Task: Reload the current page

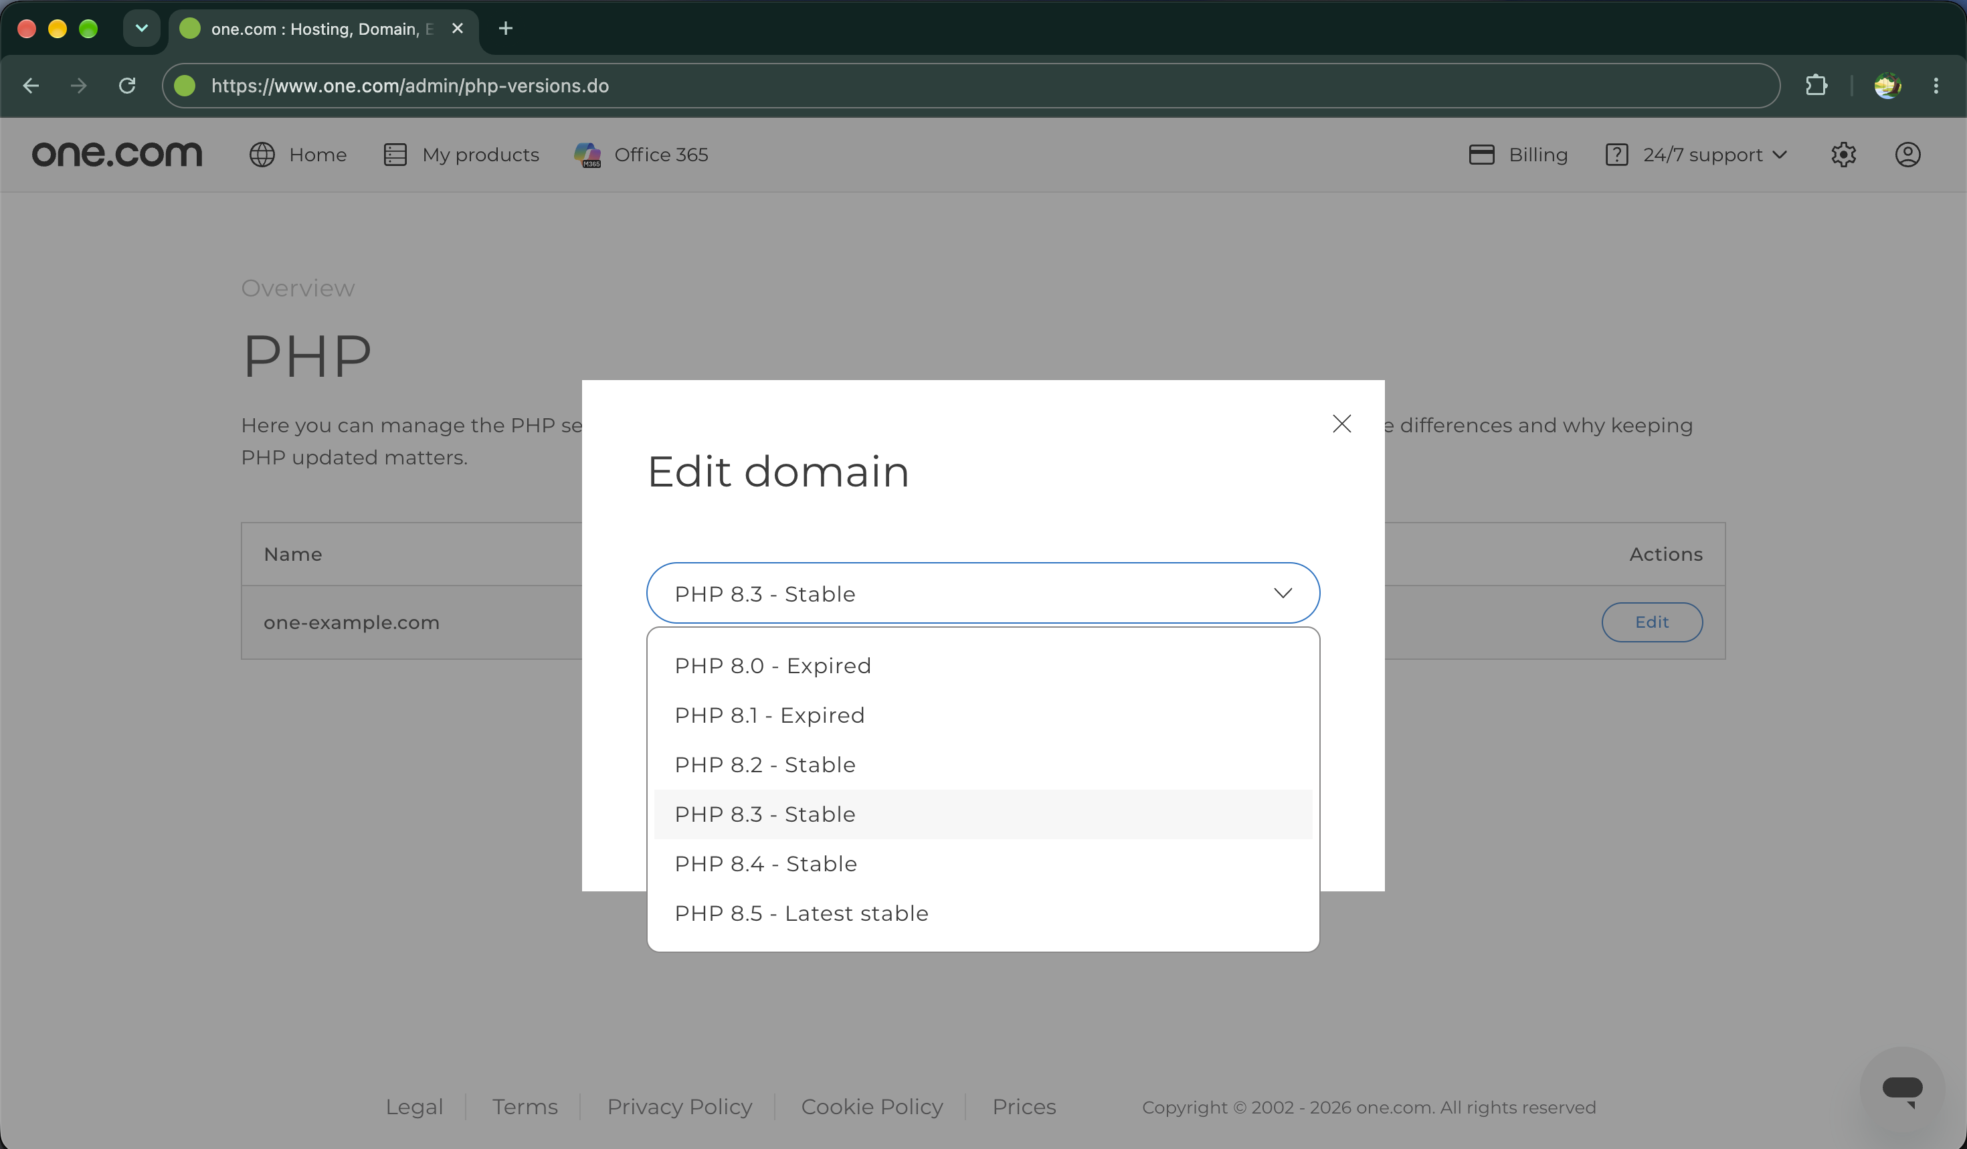Action: click(127, 85)
